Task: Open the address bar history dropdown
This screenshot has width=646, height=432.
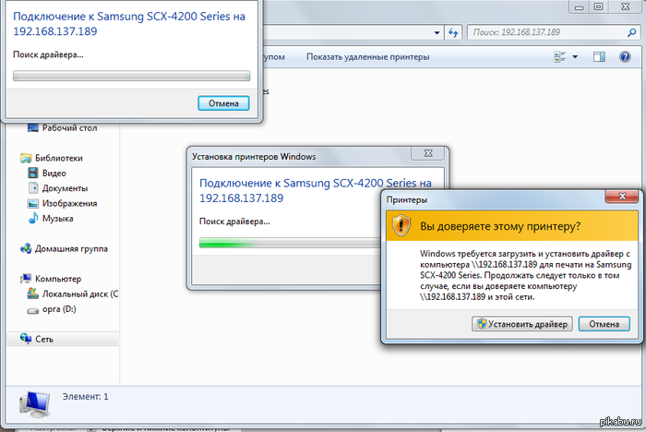Action: [x=437, y=32]
